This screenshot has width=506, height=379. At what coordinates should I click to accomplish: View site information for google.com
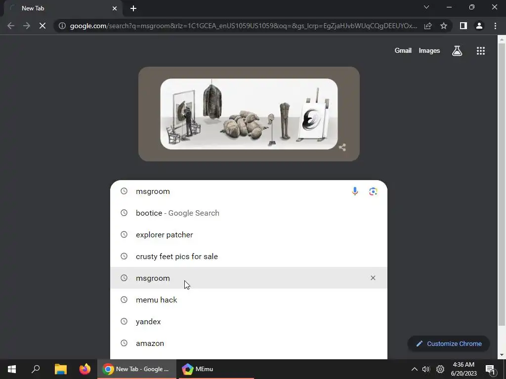coord(62,26)
